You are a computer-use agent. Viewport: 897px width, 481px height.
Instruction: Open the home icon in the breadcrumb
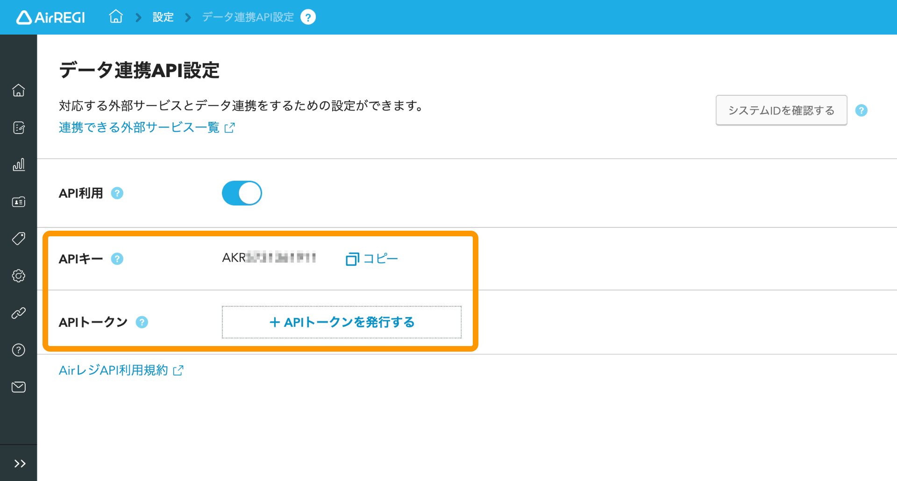tap(116, 17)
